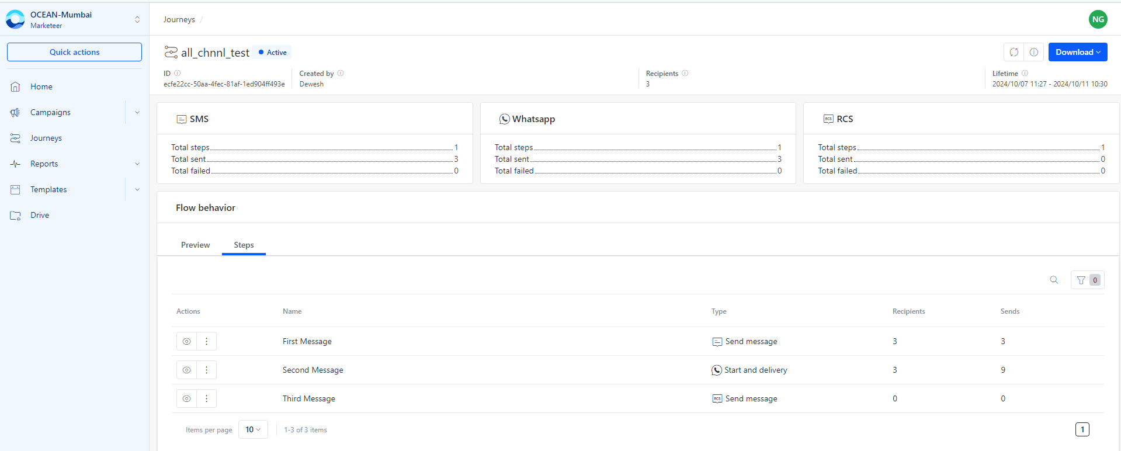Open Journeys in sidebar
Image resolution: width=1121 pixels, height=451 pixels.
click(46, 138)
